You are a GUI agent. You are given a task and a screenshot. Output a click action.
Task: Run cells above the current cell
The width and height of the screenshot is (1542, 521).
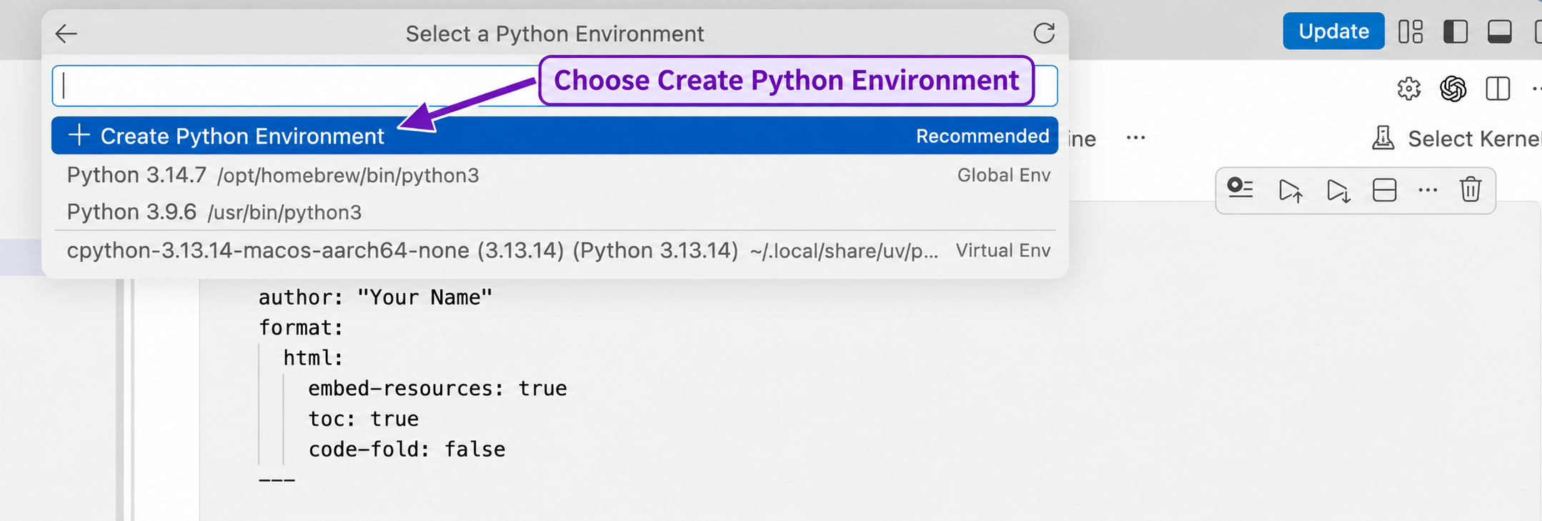[x=1290, y=190]
